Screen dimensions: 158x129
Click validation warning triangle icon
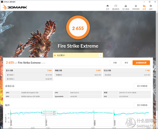click(x=55, y=55)
